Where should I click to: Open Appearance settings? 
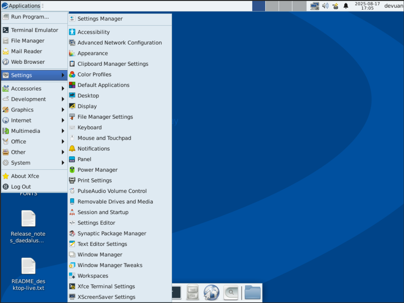pos(120,53)
